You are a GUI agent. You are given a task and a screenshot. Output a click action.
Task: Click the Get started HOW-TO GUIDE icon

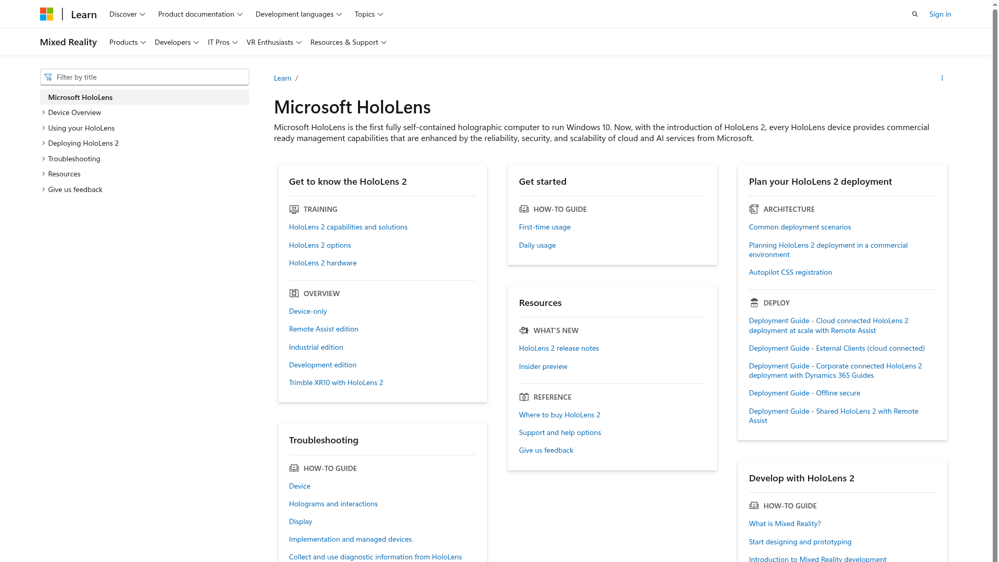[x=524, y=209]
